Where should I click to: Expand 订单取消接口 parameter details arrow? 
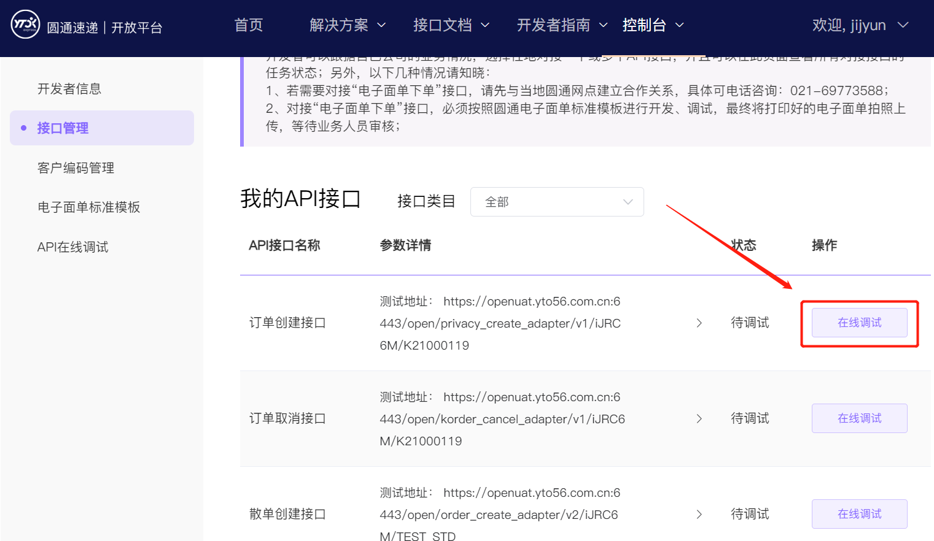pyautogui.click(x=699, y=419)
